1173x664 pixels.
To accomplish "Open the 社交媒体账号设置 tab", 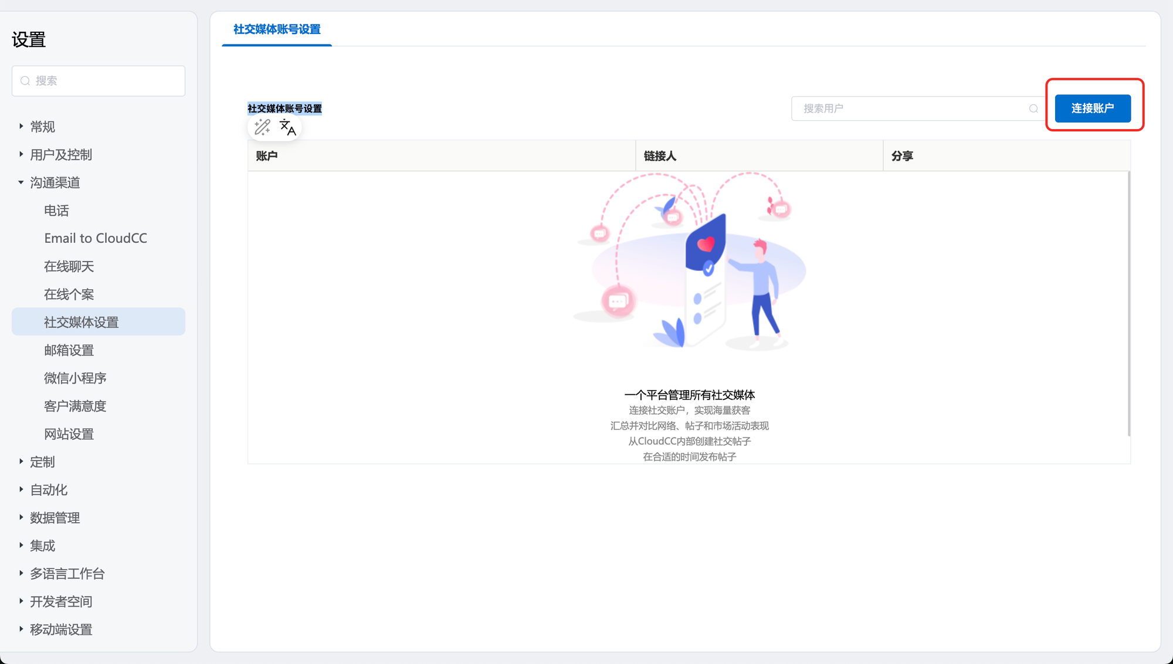I will (277, 29).
